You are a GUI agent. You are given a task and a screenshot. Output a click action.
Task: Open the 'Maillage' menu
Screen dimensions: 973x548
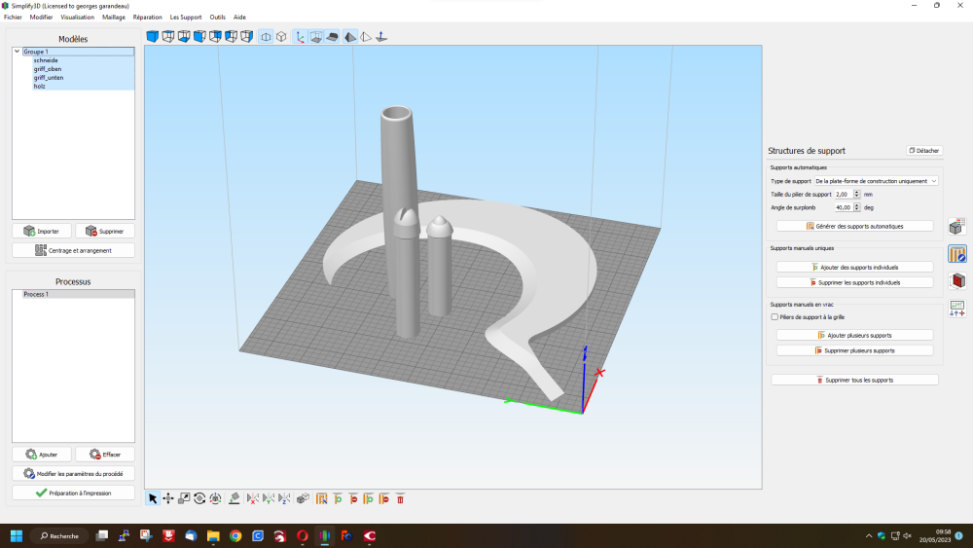(x=113, y=18)
